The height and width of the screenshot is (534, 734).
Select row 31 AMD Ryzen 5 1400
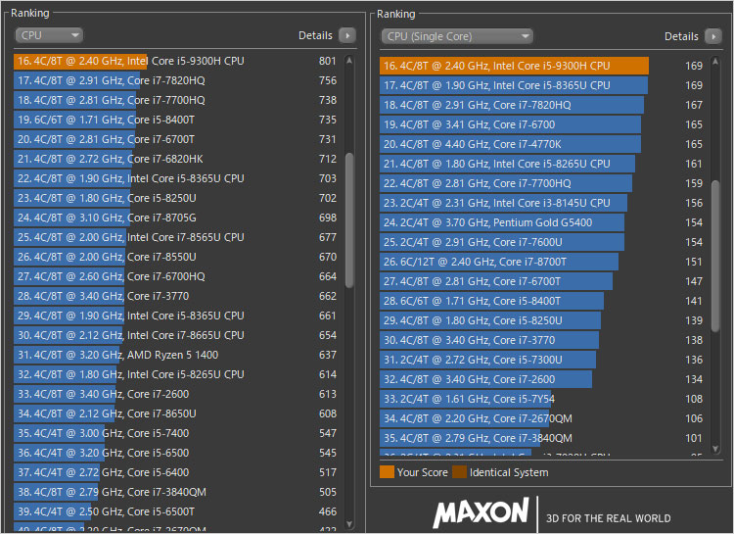coord(176,355)
